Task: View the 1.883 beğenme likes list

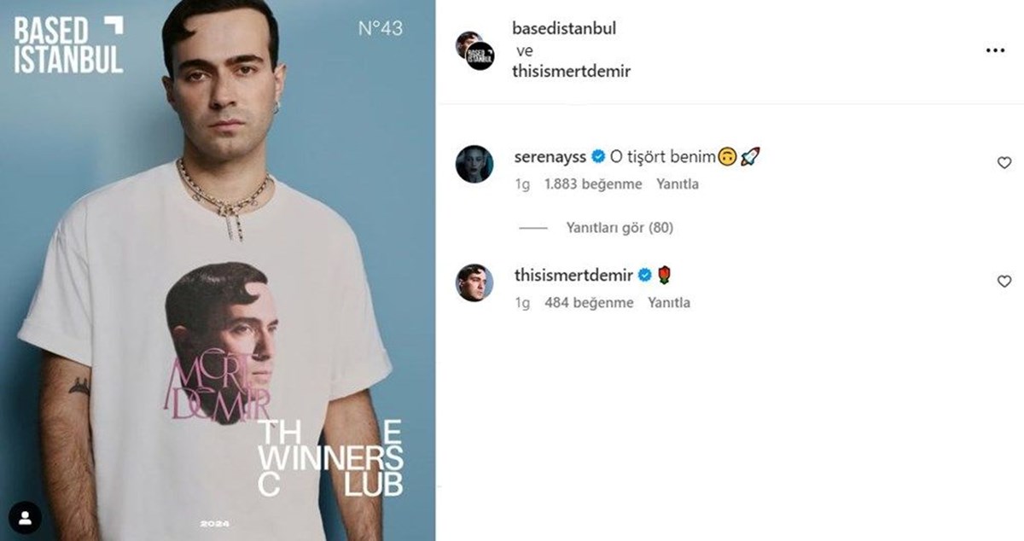Action: [x=596, y=183]
